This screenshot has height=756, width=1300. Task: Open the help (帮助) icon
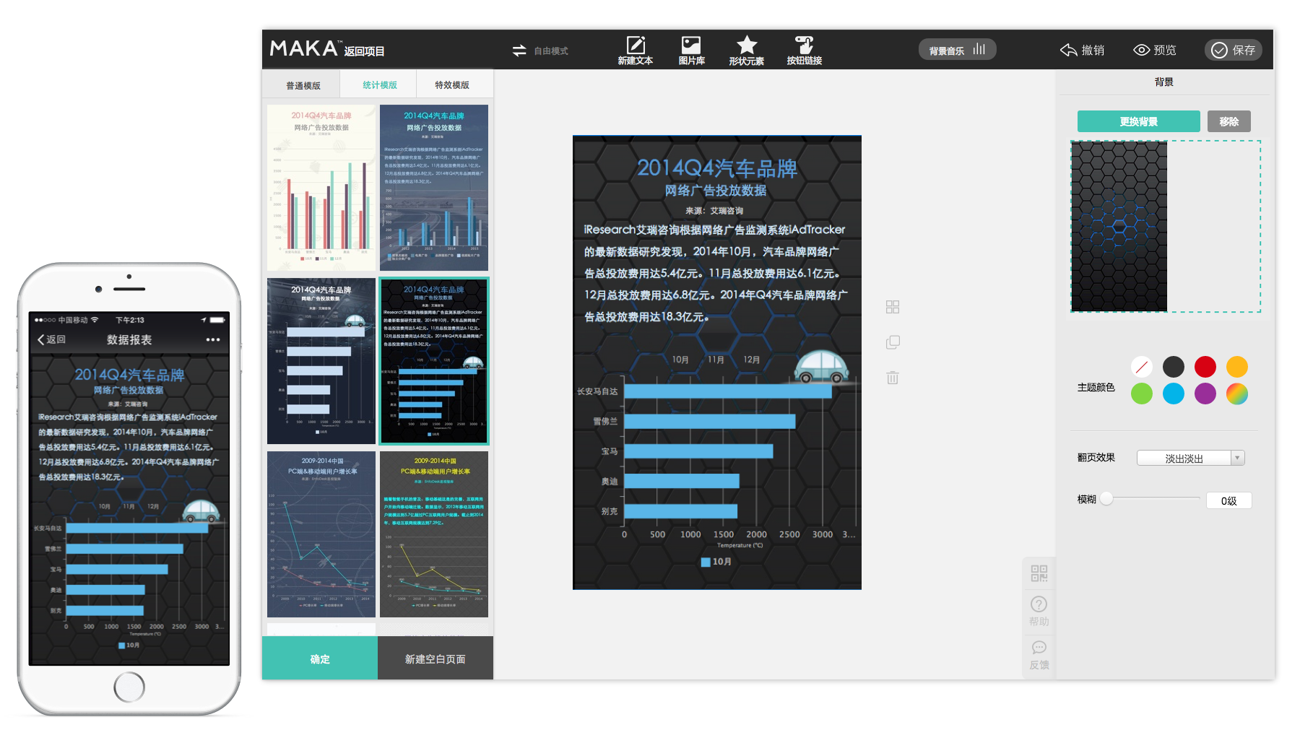click(x=1039, y=611)
